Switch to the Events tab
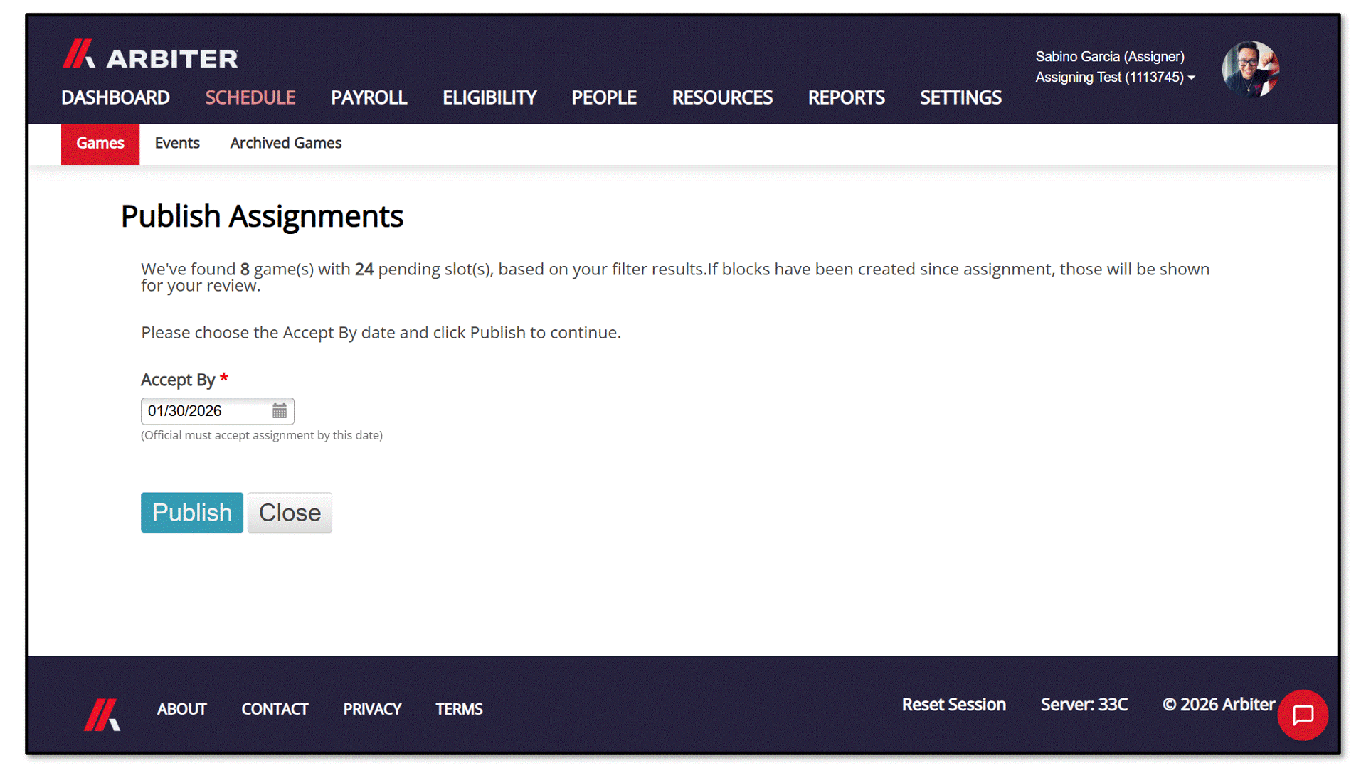Screen dimensions: 1366x768 point(177,143)
